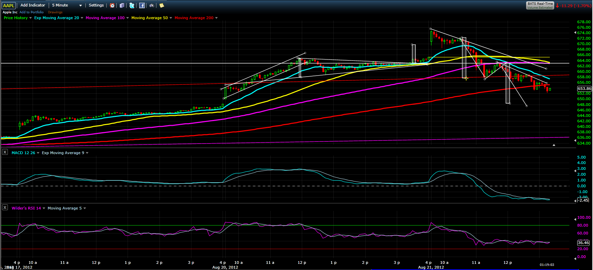This screenshot has width=593, height=270.
Task: Expand Wilder's RSI 14 dropdown arrow
Action: pyautogui.click(x=44, y=208)
